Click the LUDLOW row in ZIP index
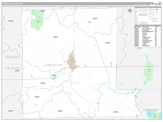This screenshot has width=163, height=122. click(146, 39)
